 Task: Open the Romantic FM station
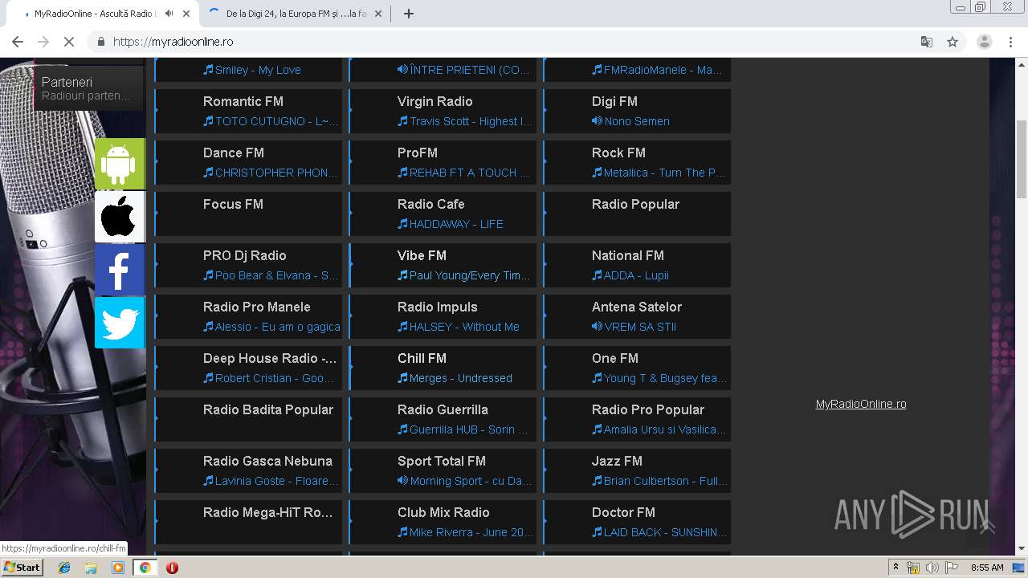pos(248,111)
